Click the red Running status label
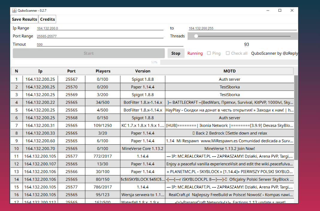The height and width of the screenshot is (211, 320). point(195,53)
